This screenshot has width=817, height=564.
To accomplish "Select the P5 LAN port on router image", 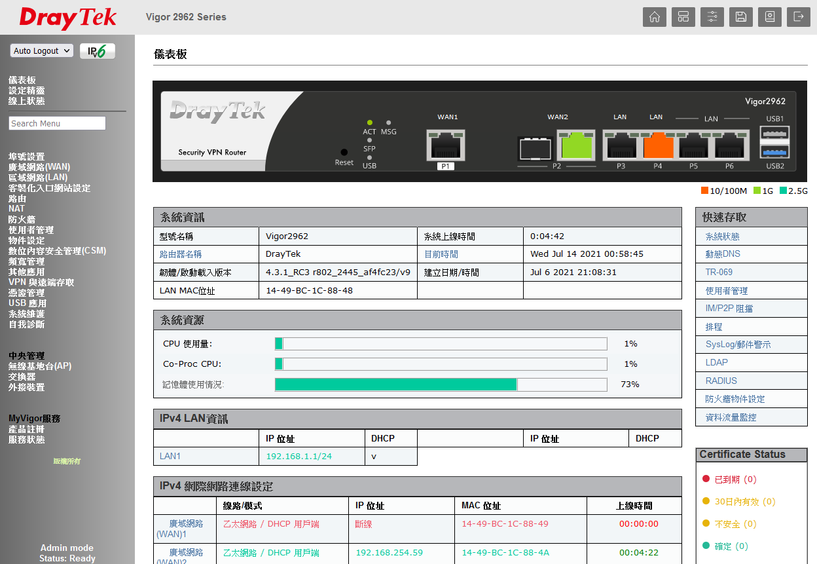I will tap(693, 144).
